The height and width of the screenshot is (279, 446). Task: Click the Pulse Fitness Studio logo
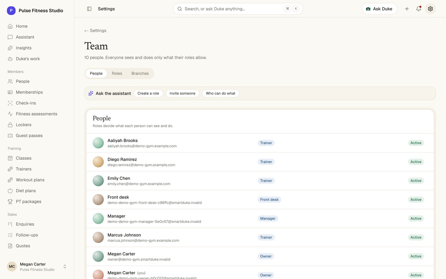pos(11,11)
